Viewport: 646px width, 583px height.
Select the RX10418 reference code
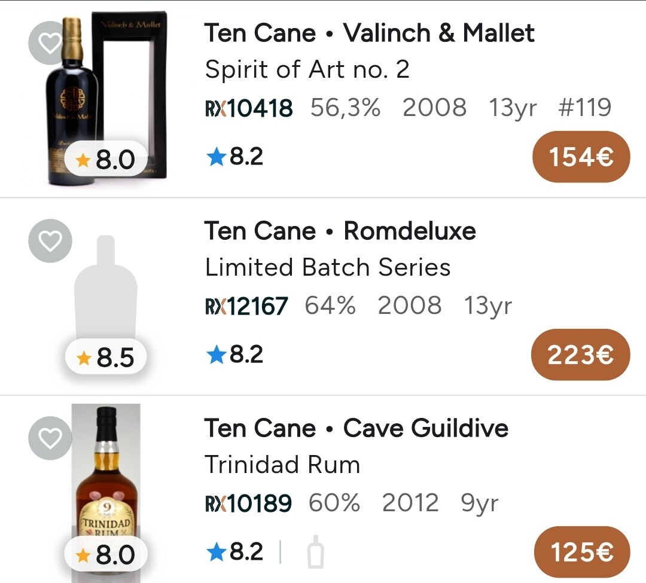pos(249,108)
